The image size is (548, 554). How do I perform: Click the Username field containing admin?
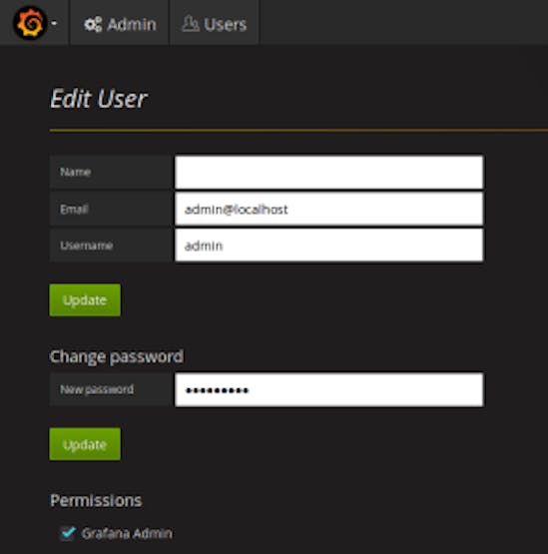click(x=329, y=246)
